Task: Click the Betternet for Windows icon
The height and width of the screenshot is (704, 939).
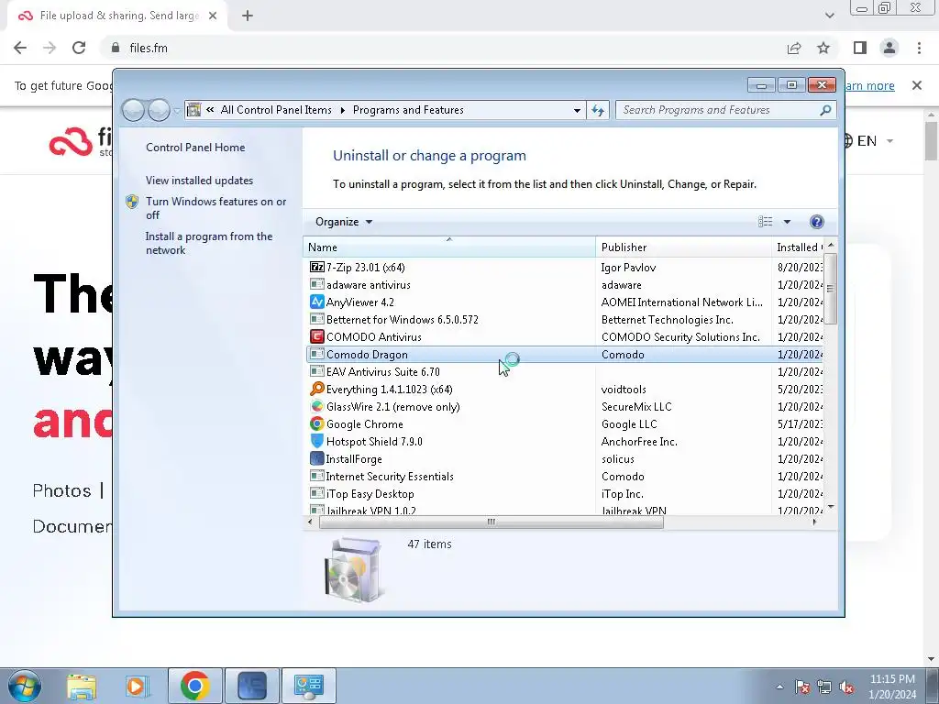Action: pyautogui.click(x=316, y=319)
